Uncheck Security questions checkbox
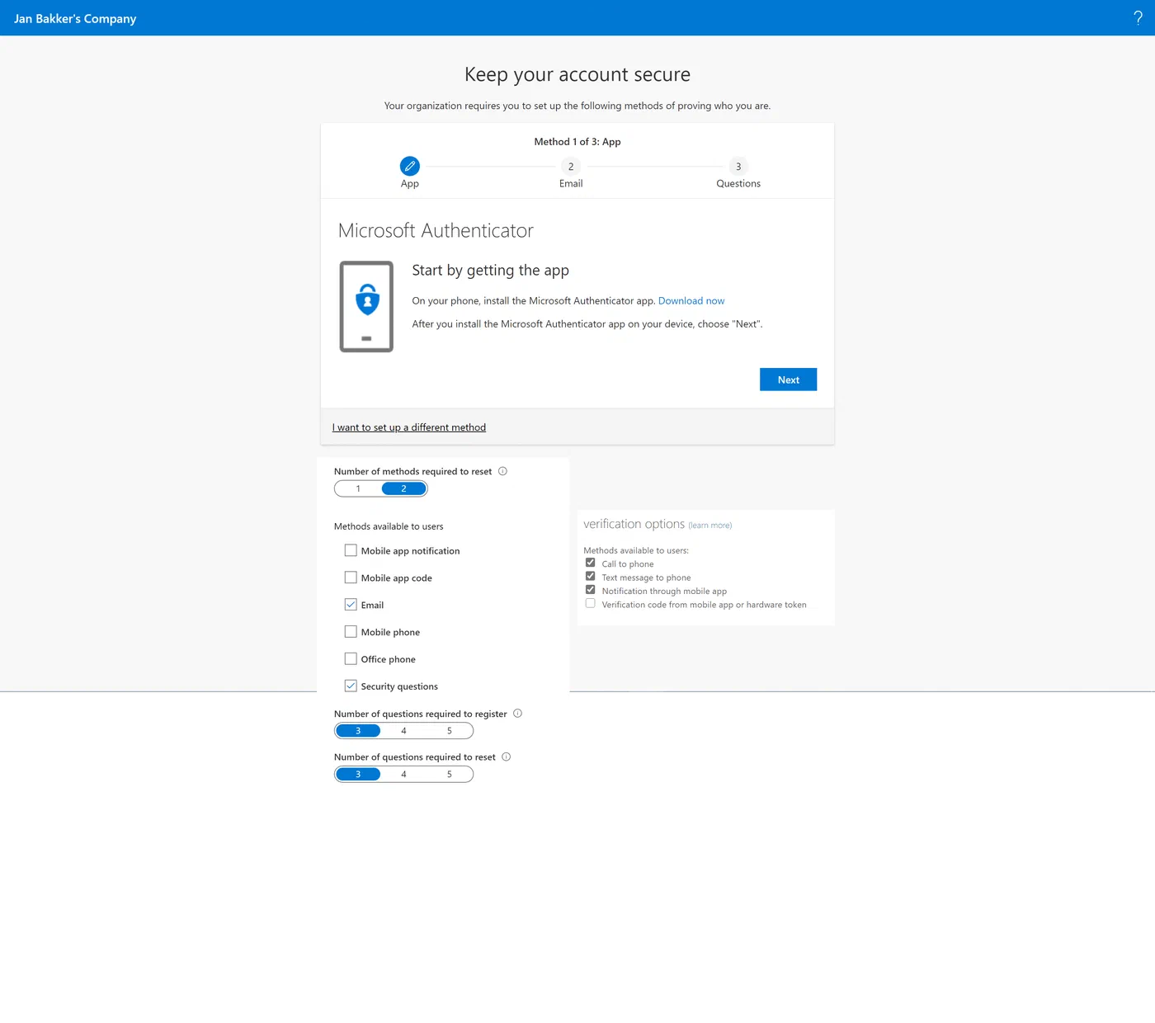 pos(351,686)
